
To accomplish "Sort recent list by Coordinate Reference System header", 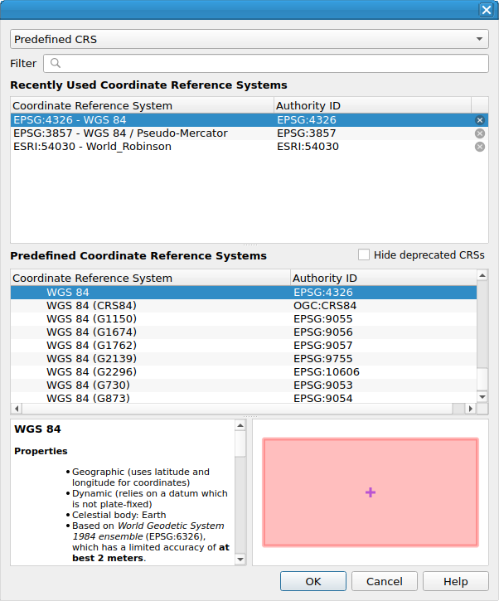I will (143, 105).
